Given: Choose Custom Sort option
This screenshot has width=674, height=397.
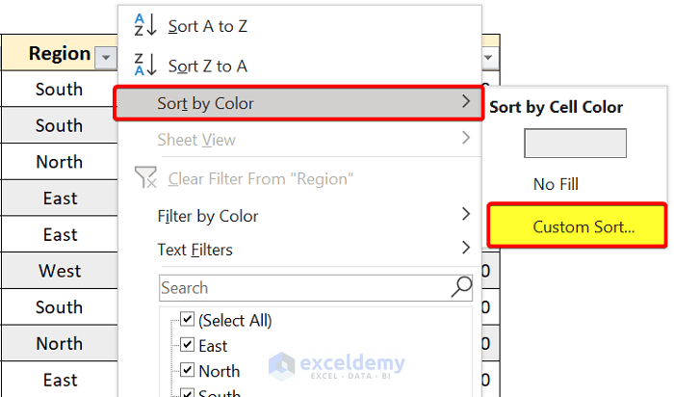Looking at the screenshot, I should pos(576,226).
